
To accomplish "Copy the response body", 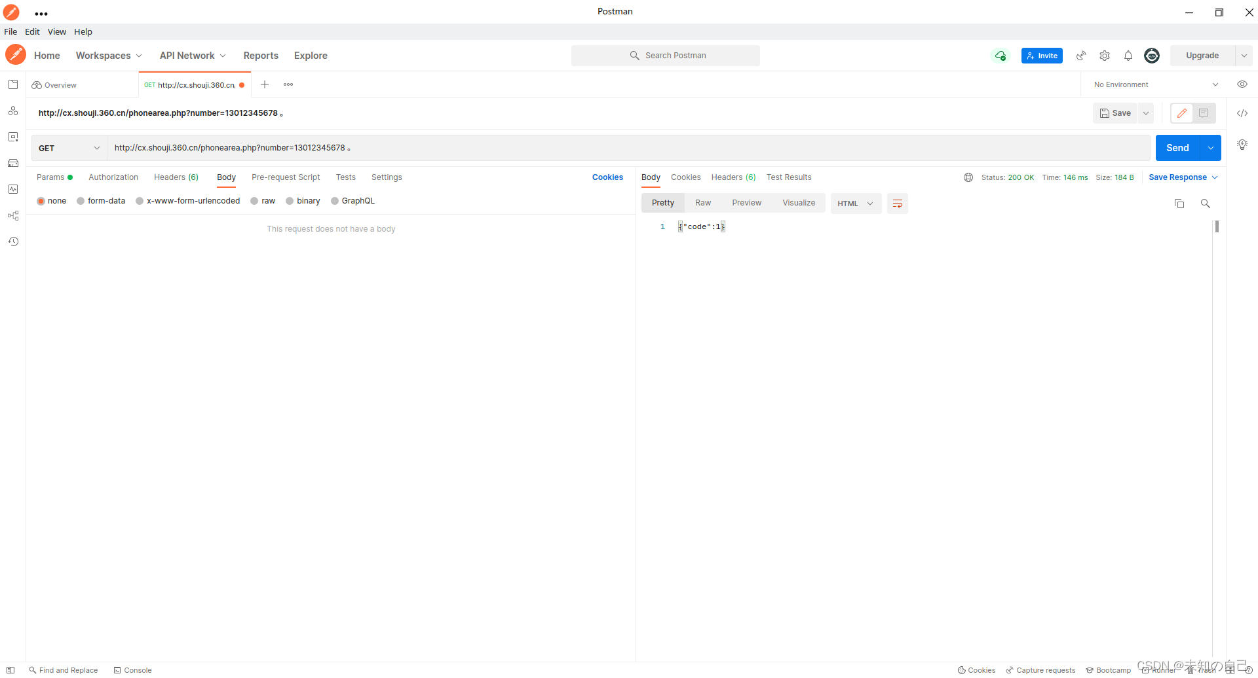I will pos(1179,204).
